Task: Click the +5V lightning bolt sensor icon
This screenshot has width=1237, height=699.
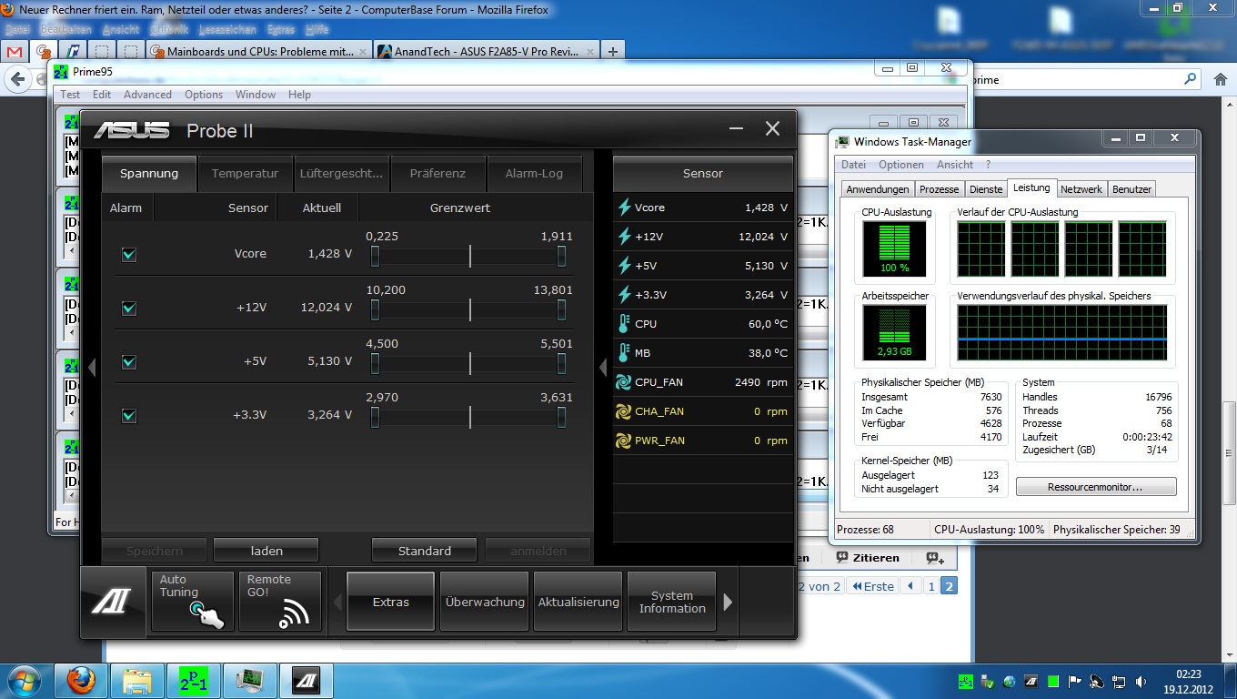Action: [625, 266]
